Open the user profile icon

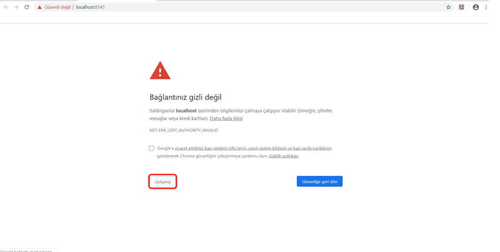click(475, 7)
